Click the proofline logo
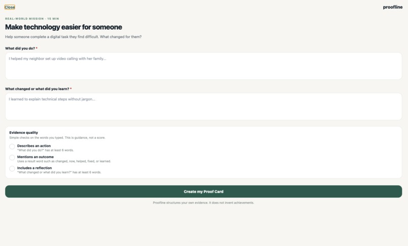Screen dimensions: 408x246 [392, 7]
